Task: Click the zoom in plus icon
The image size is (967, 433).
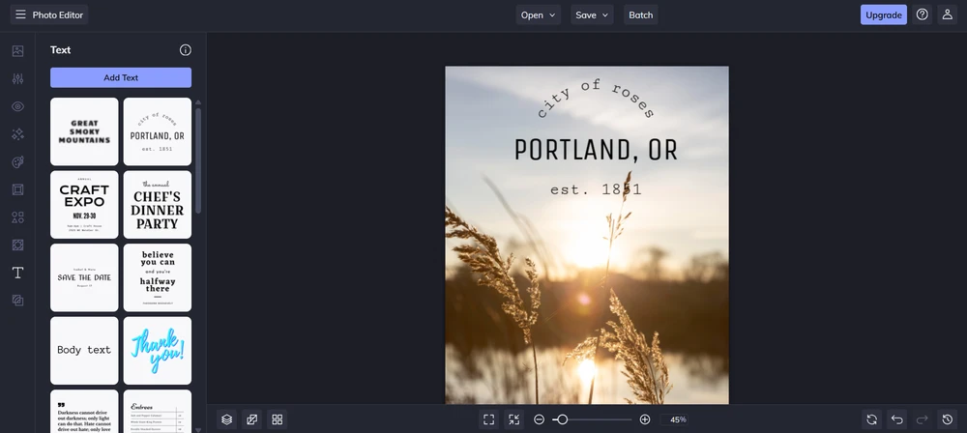Action: click(x=645, y=419)
